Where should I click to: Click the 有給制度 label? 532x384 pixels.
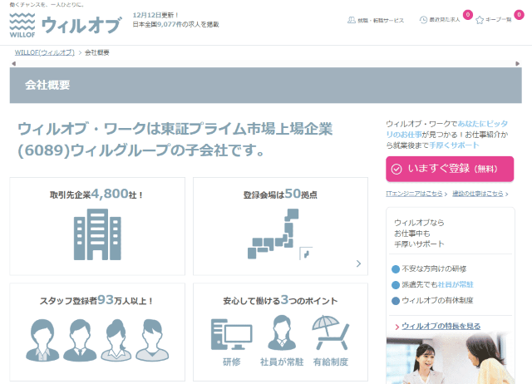point(331,362)
